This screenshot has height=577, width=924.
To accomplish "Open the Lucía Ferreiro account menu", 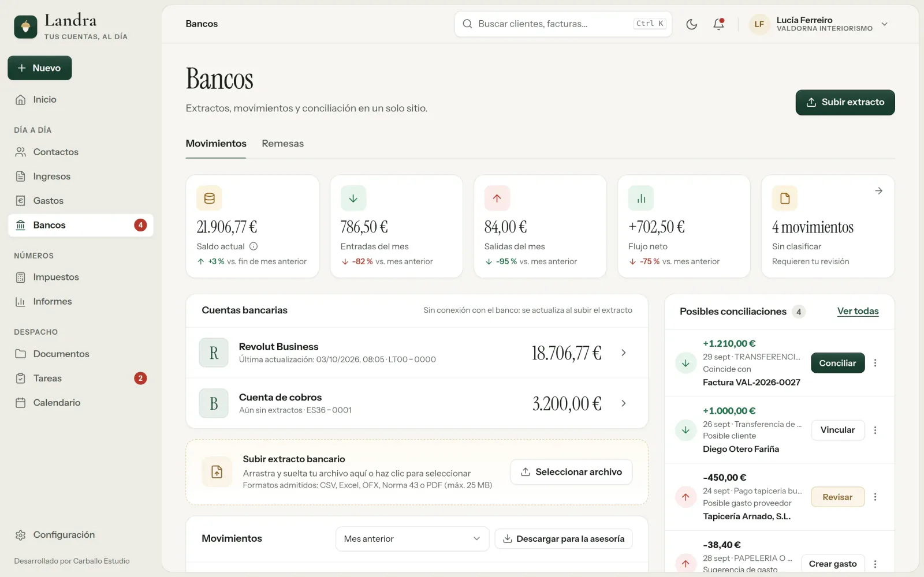I will pos(818,24).
